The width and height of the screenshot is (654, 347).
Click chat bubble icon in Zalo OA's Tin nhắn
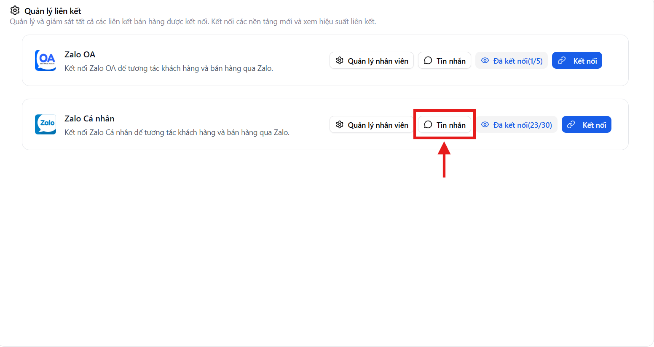428,61
